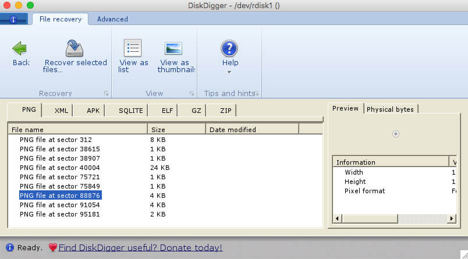Click the preview image placeholder
The image size is (468, 259).
[396, 134]
